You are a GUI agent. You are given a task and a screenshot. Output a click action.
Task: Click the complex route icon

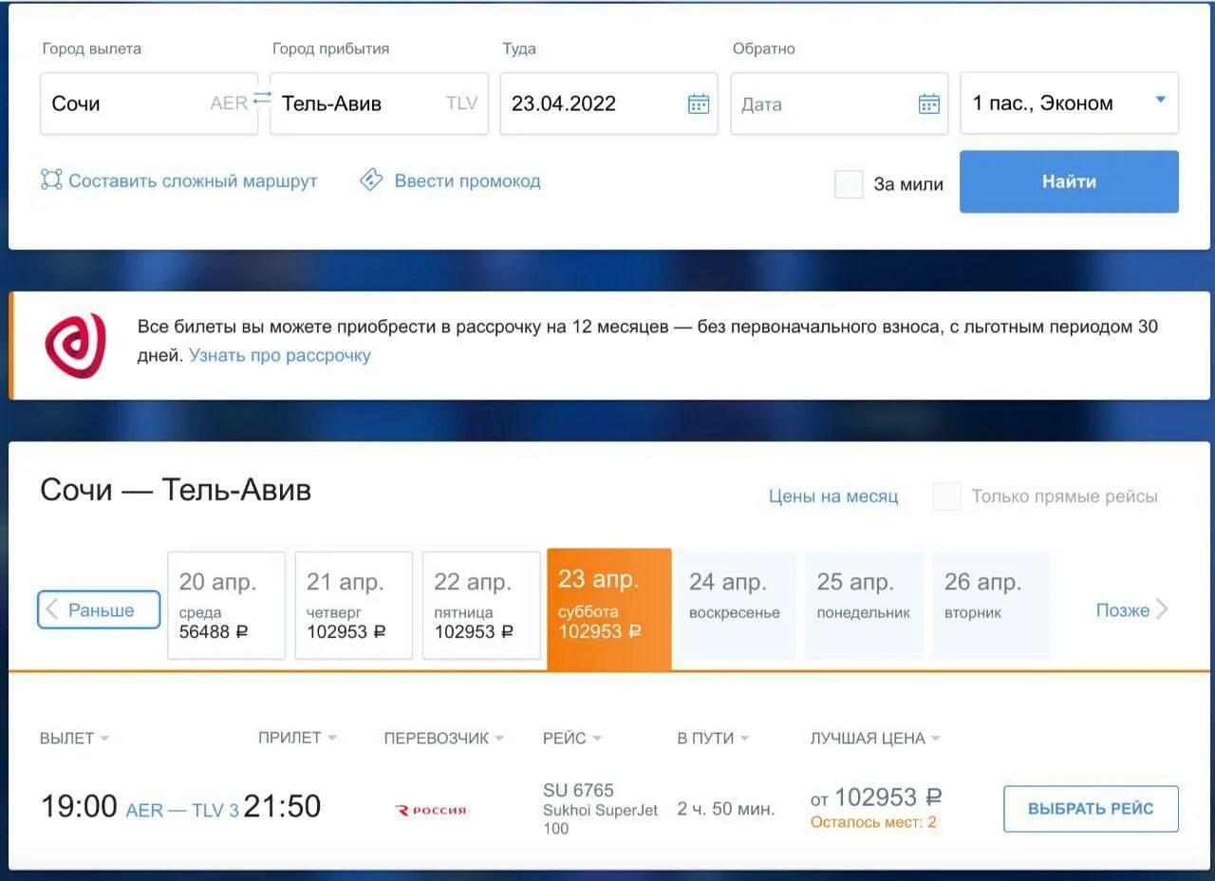pyautogui.click(x=51, y=180)
